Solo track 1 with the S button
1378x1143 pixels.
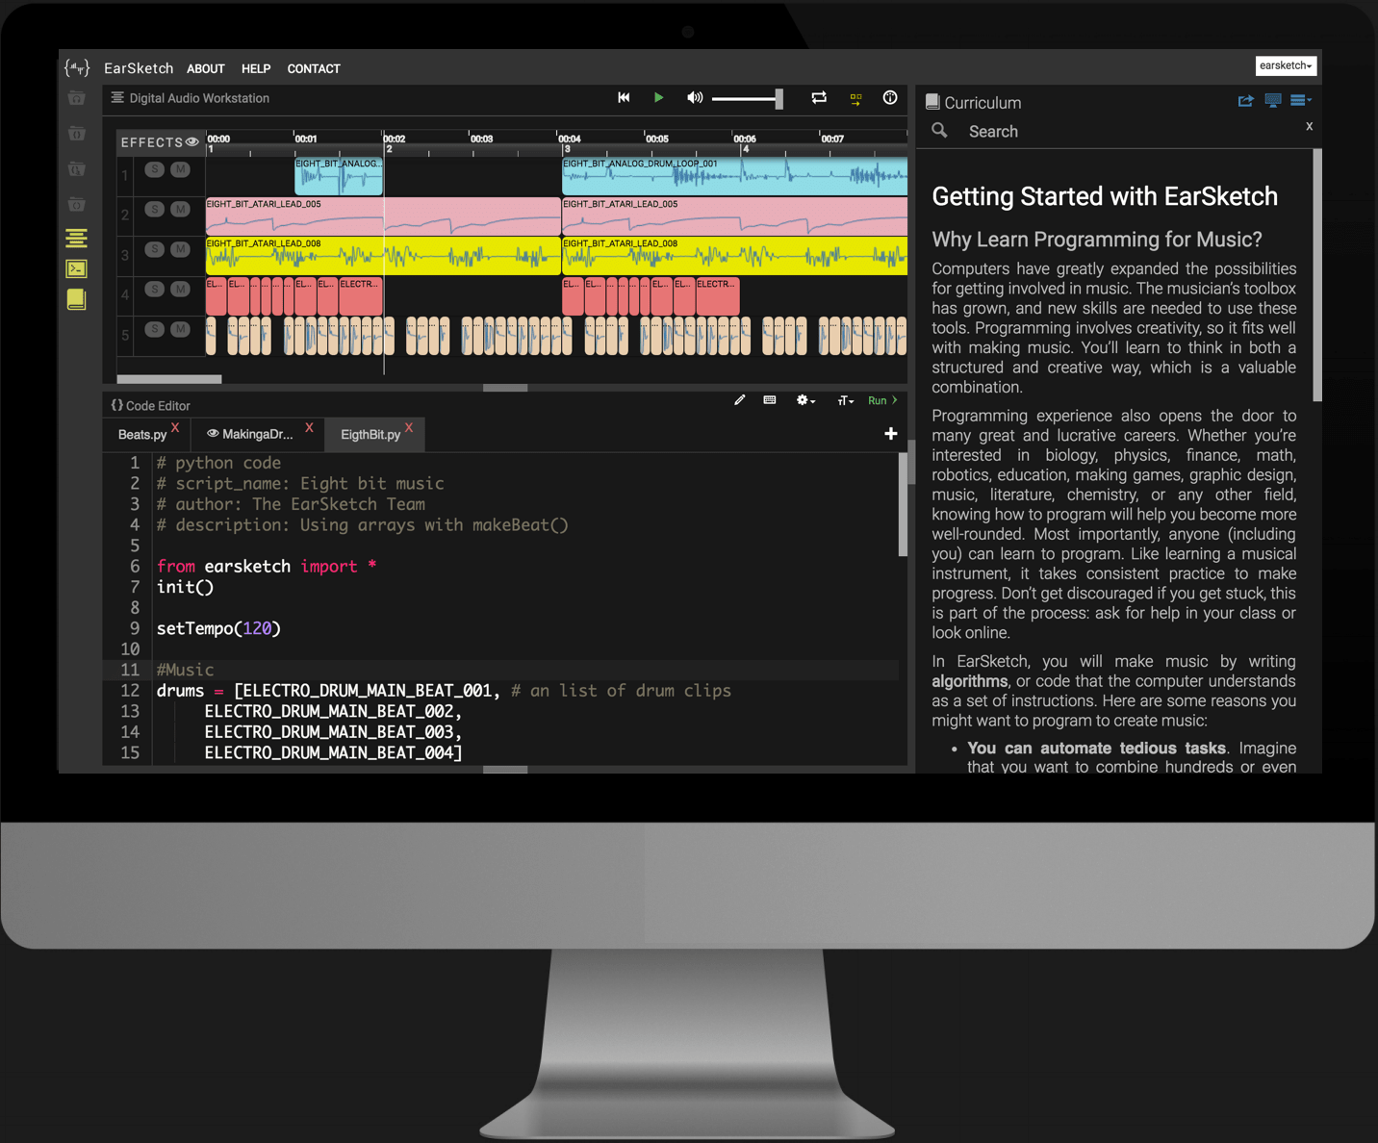click(154, 169)
